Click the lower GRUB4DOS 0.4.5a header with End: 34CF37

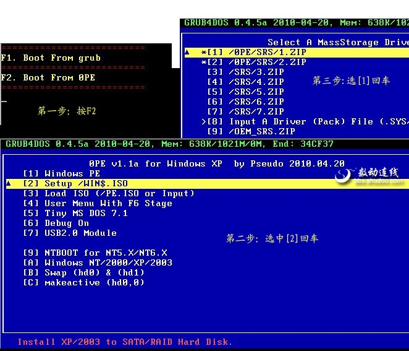(x=169, y=144)
